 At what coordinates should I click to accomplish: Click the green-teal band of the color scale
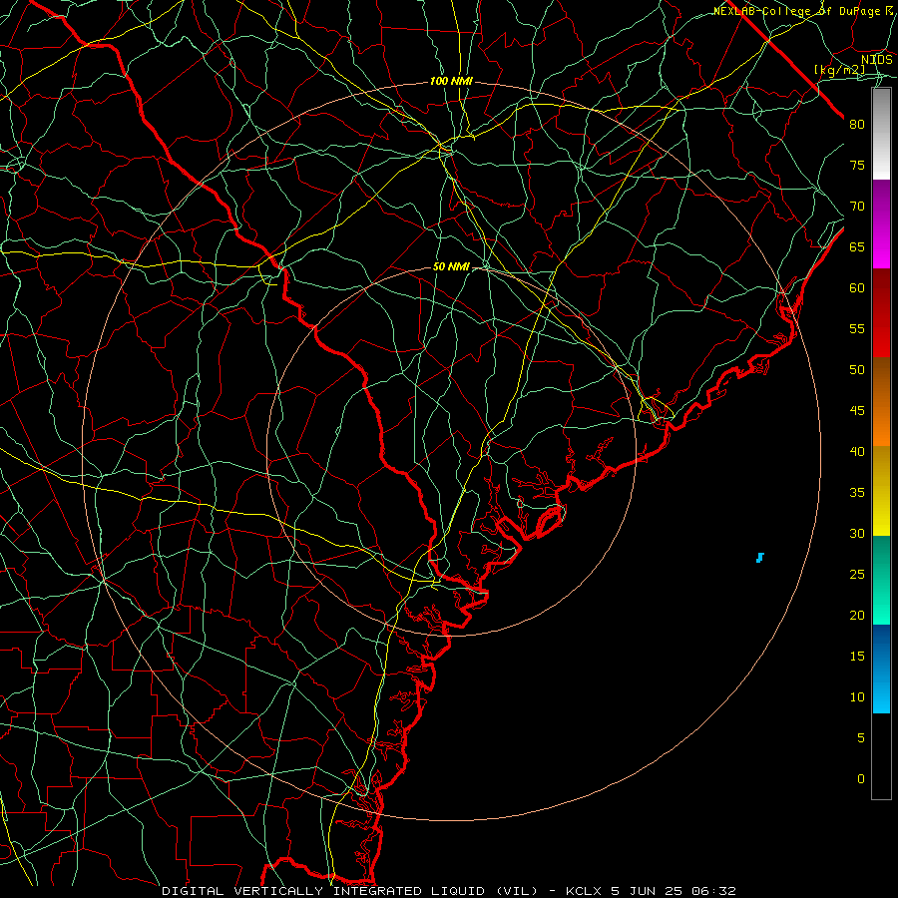pyautogui.click(x=881, y=580)
